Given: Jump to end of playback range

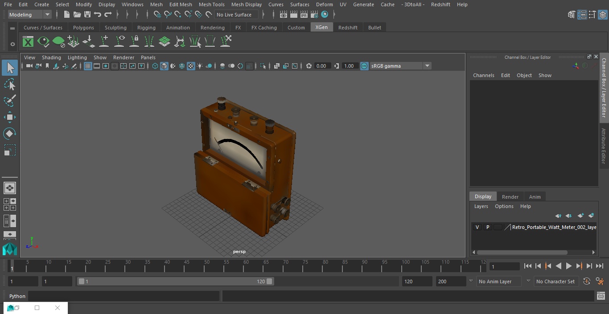Looking at the screenshot, I should pos(600,266).
